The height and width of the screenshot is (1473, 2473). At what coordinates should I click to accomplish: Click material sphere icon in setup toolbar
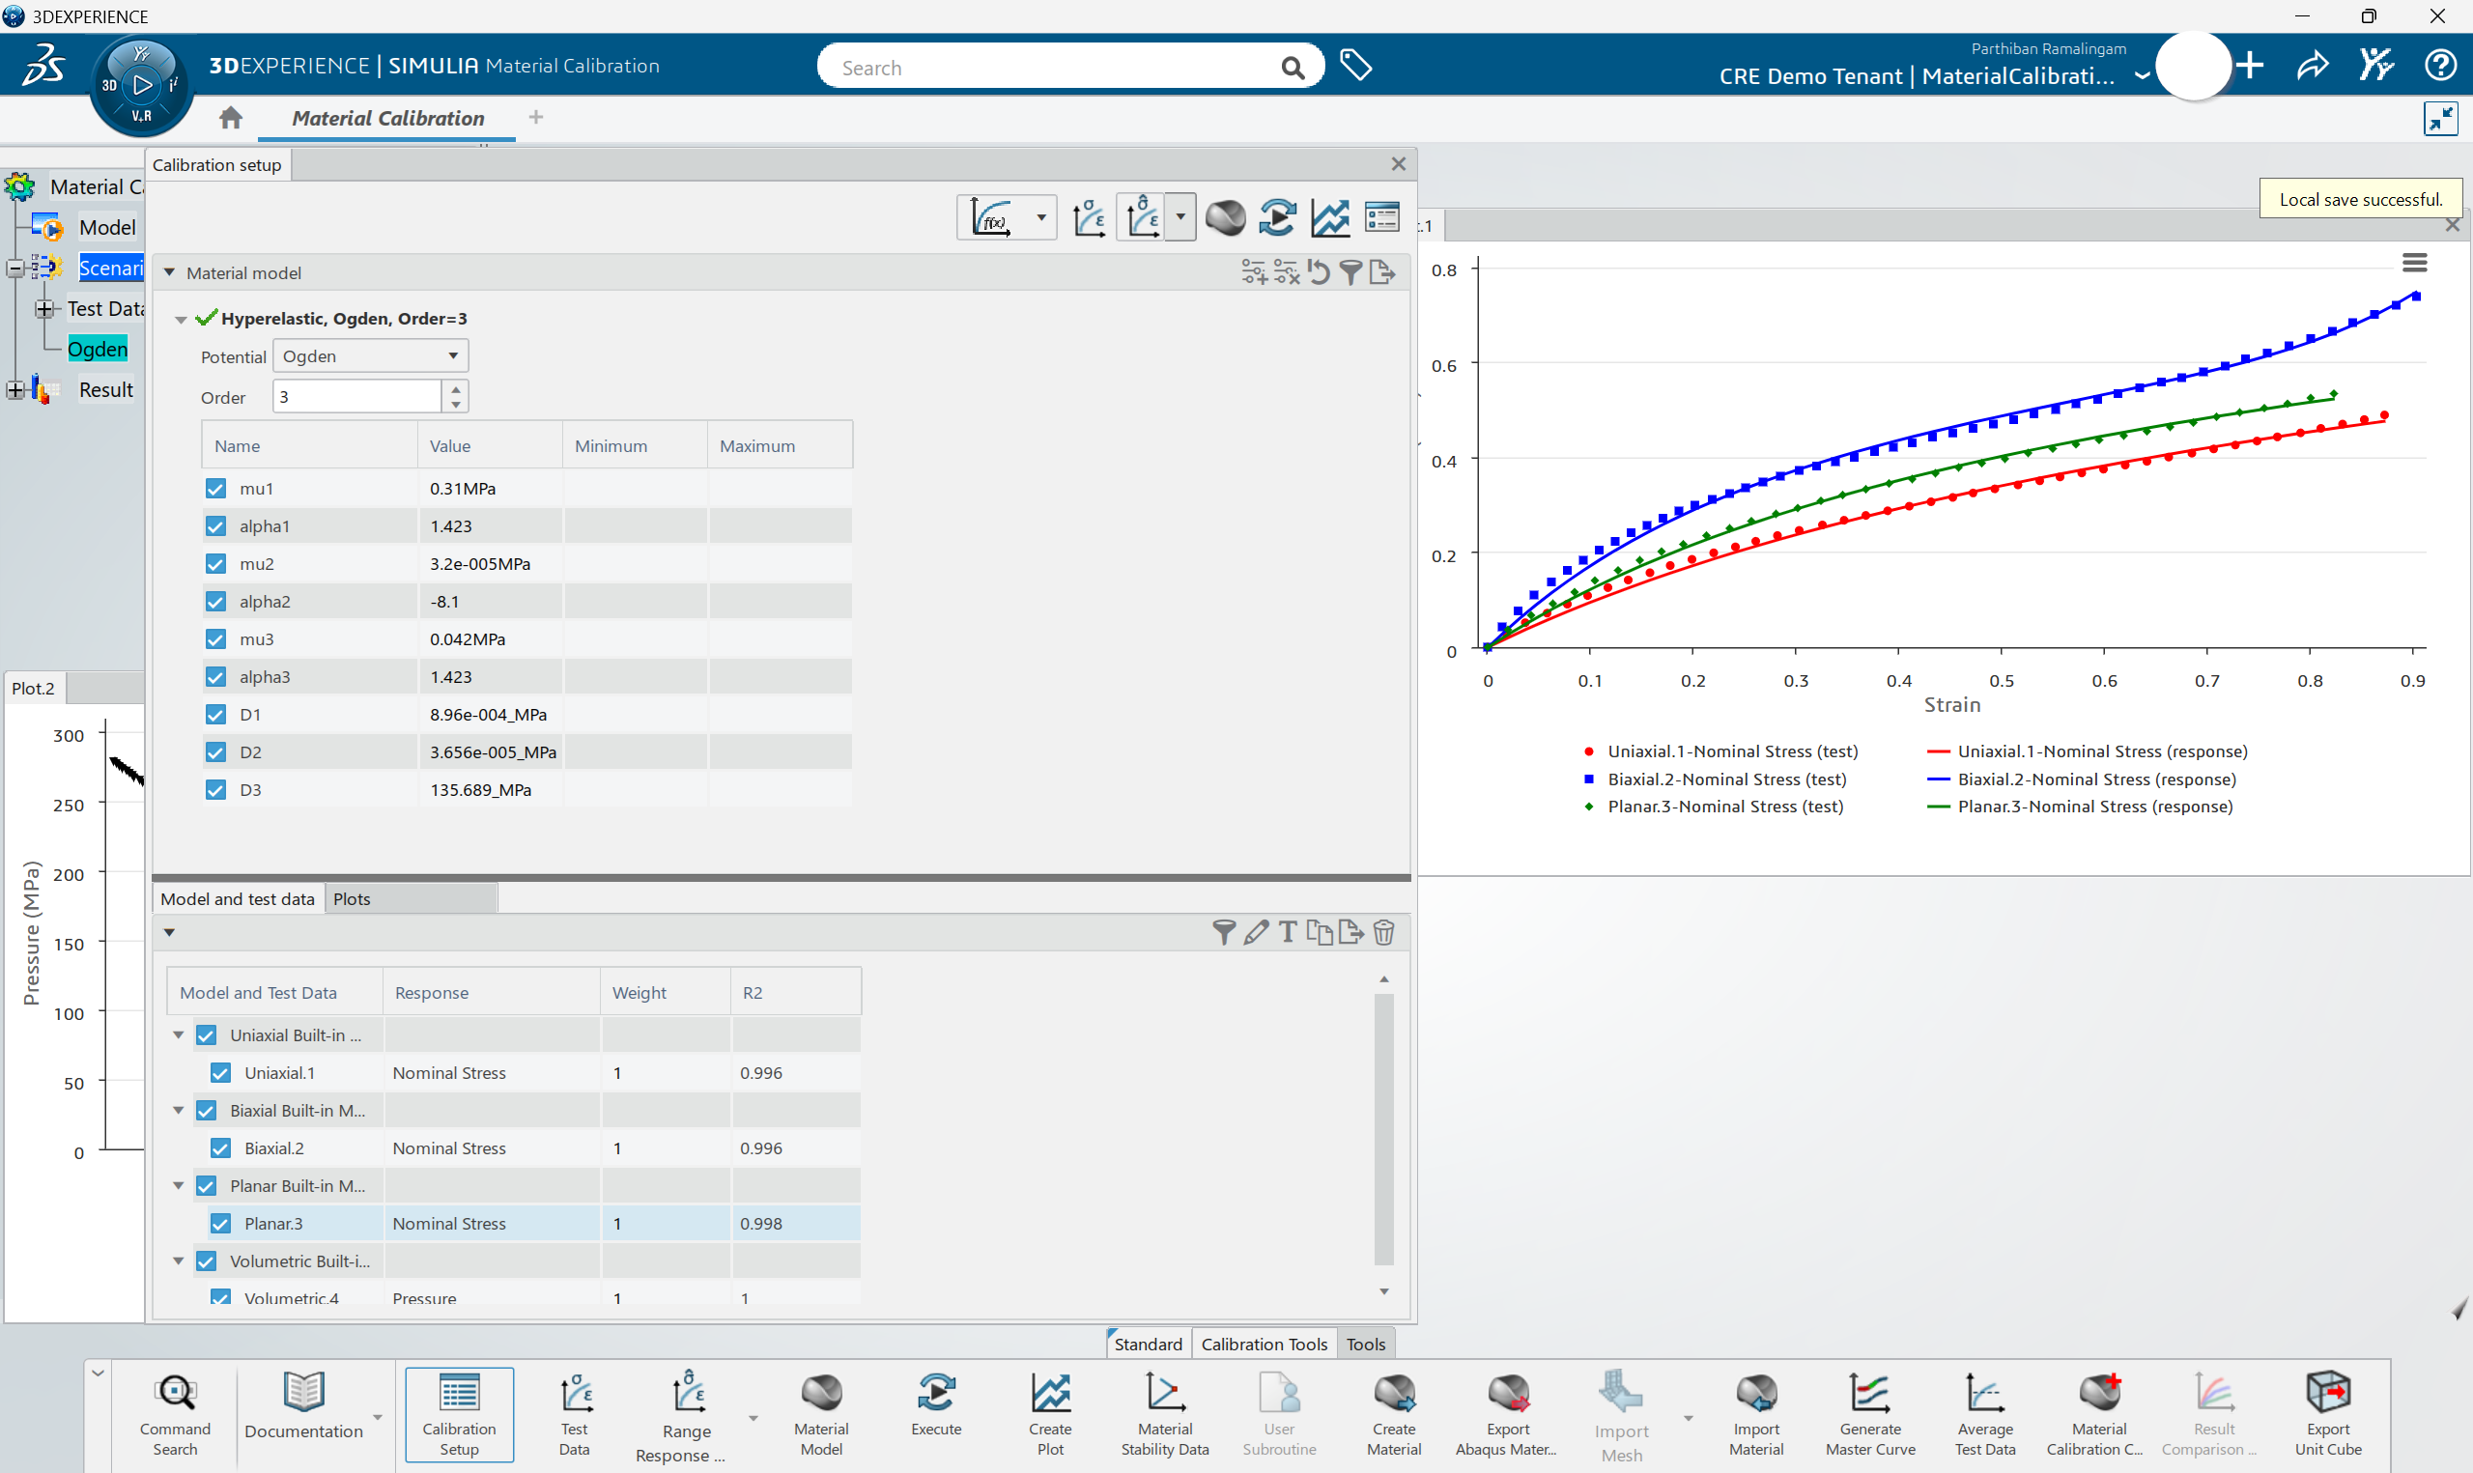coord(1225,217)
